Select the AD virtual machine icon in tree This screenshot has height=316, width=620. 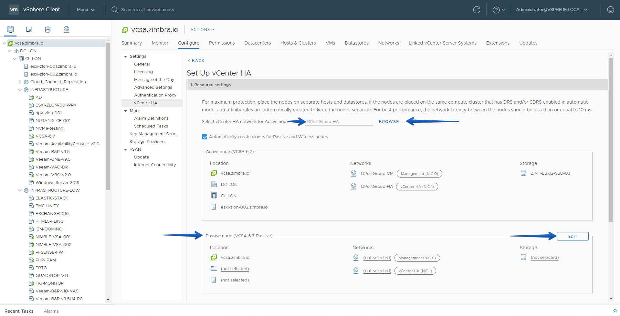pyautogui.click(x=31, y=97)
